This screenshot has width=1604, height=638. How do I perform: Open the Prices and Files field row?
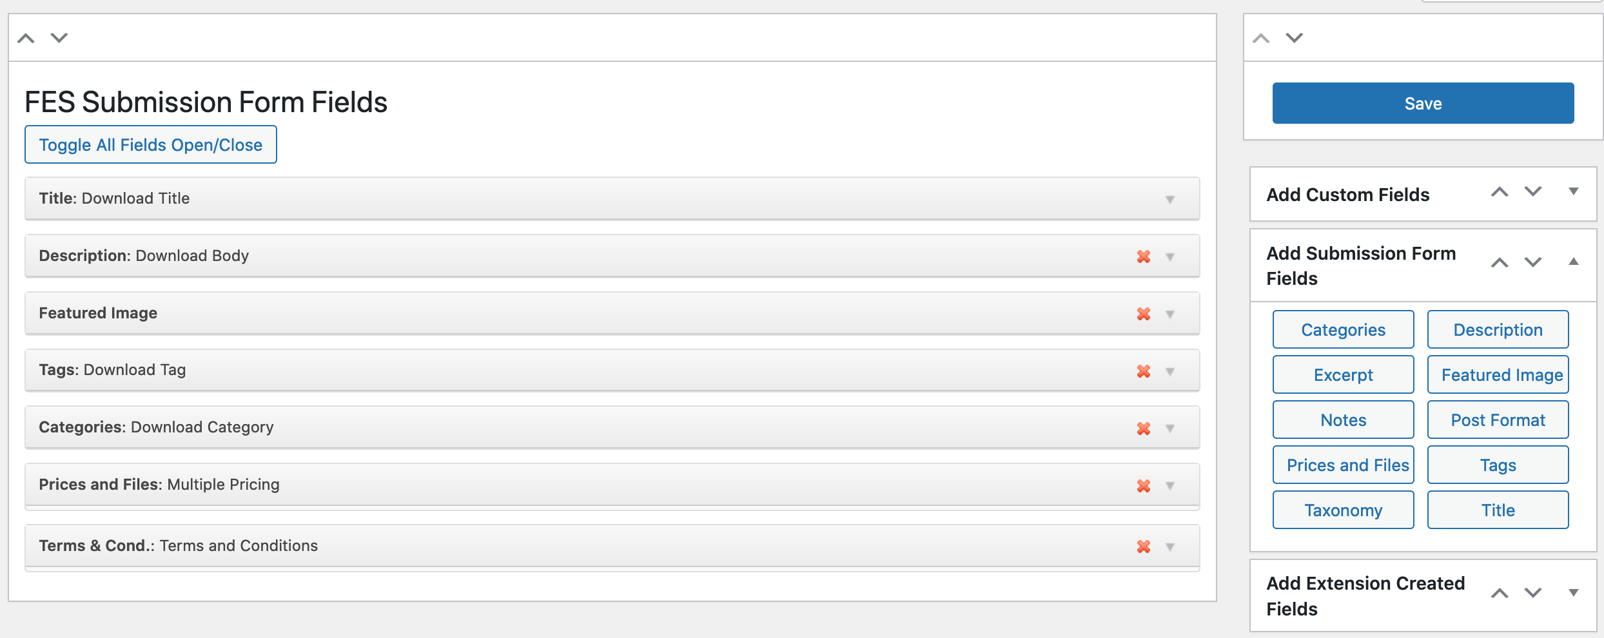(x=1170, y=486)
